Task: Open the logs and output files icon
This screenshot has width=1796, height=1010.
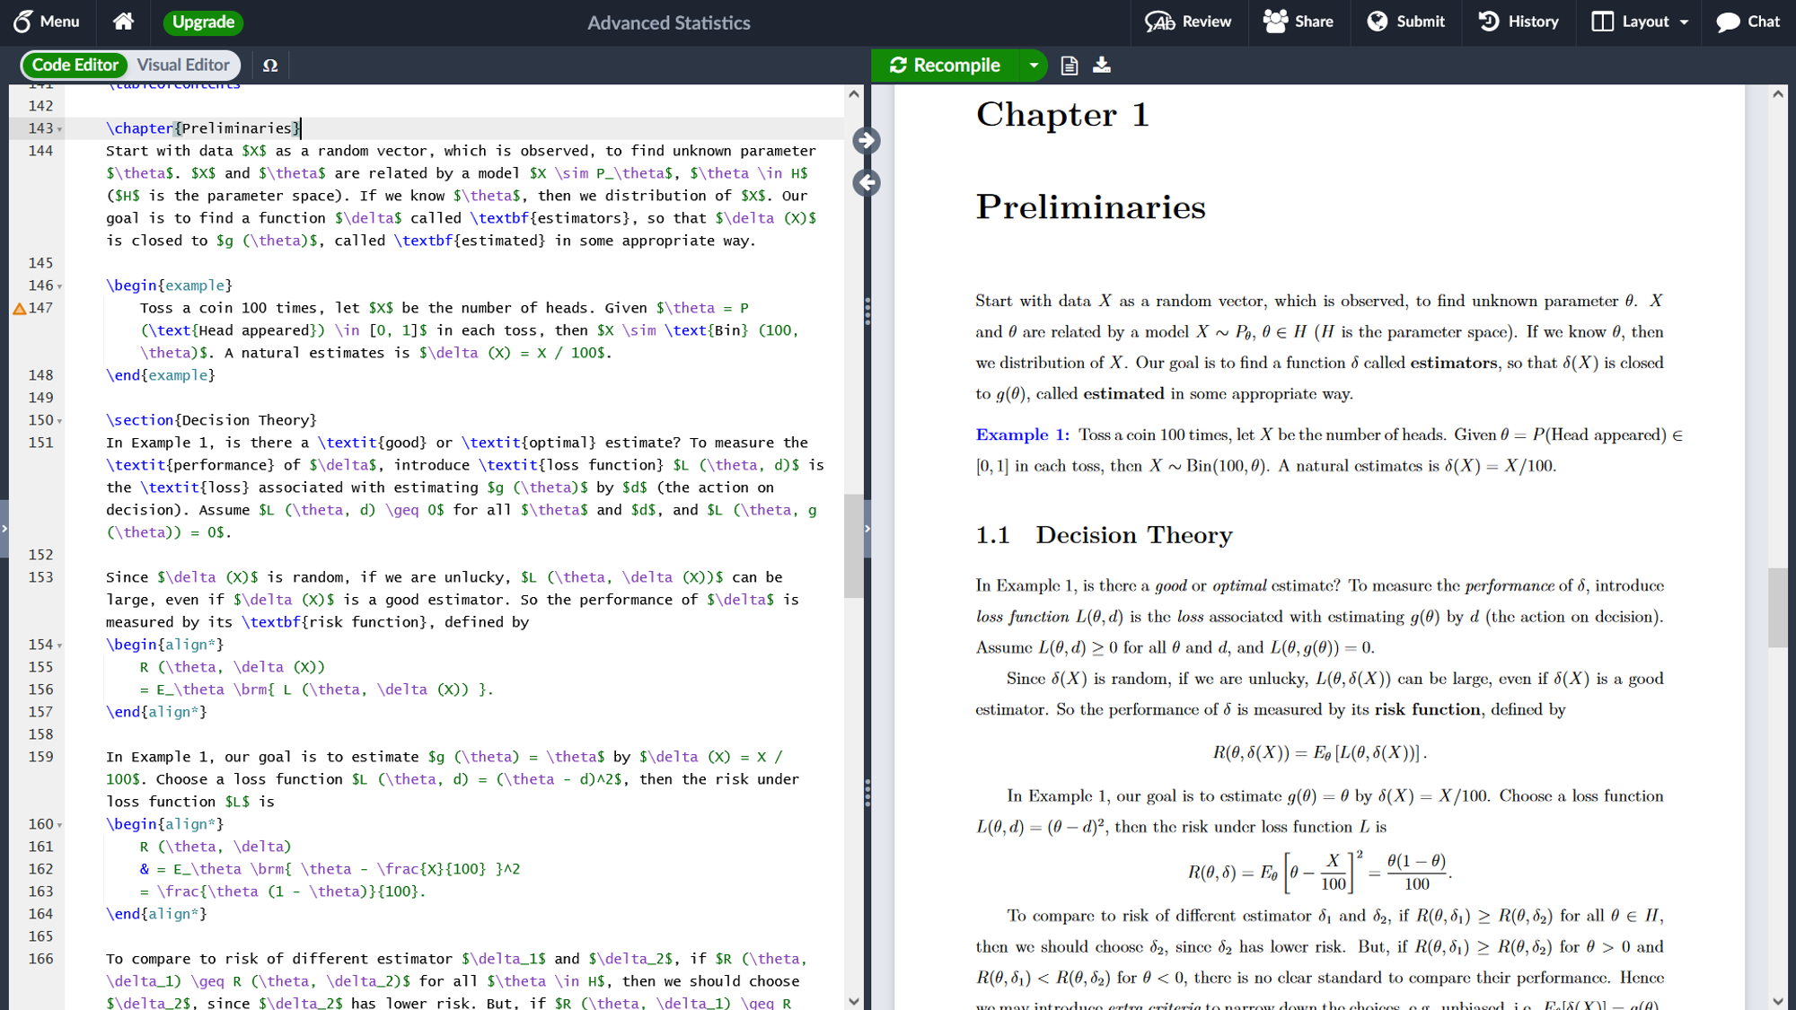Action: tap(1069, 66)
